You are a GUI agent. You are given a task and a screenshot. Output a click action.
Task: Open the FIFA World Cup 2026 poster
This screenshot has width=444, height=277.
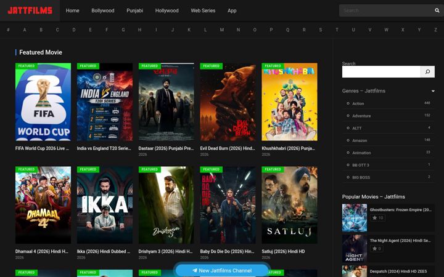click(43, 102)
